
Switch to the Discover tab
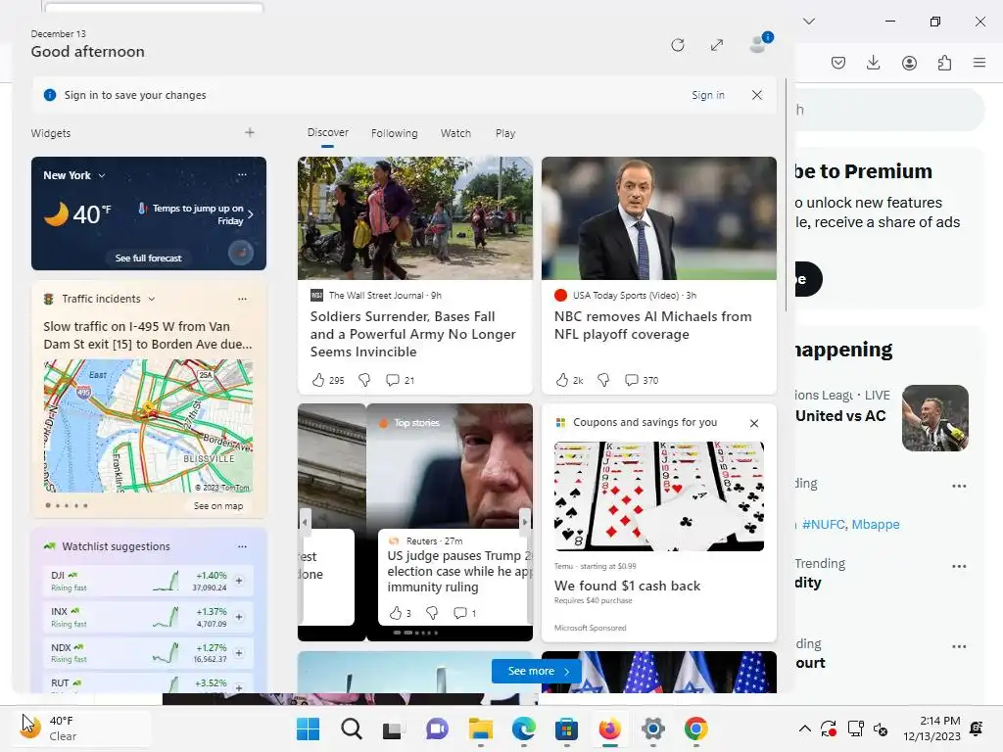[x=327, y=132]
